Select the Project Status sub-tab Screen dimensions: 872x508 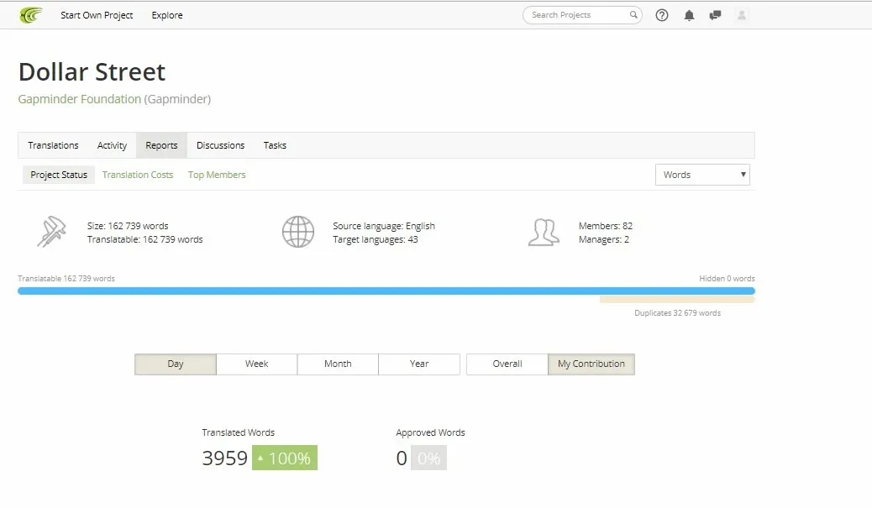59,175
